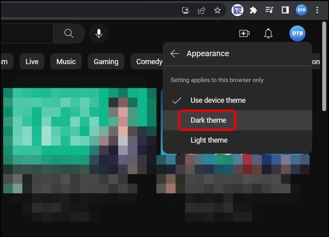Open Chrome media controls icon
329x237 pixels.
click(x=269, y=10)
